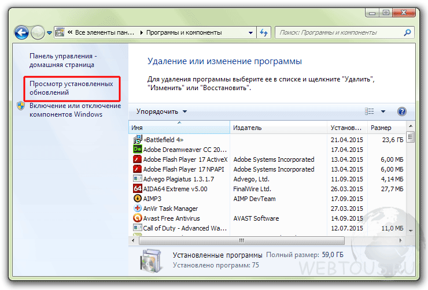Click 'Программы и компоненты' breadcrumb
The width and height of the screenshot is (428, 290).
click(x=184, y=32)
